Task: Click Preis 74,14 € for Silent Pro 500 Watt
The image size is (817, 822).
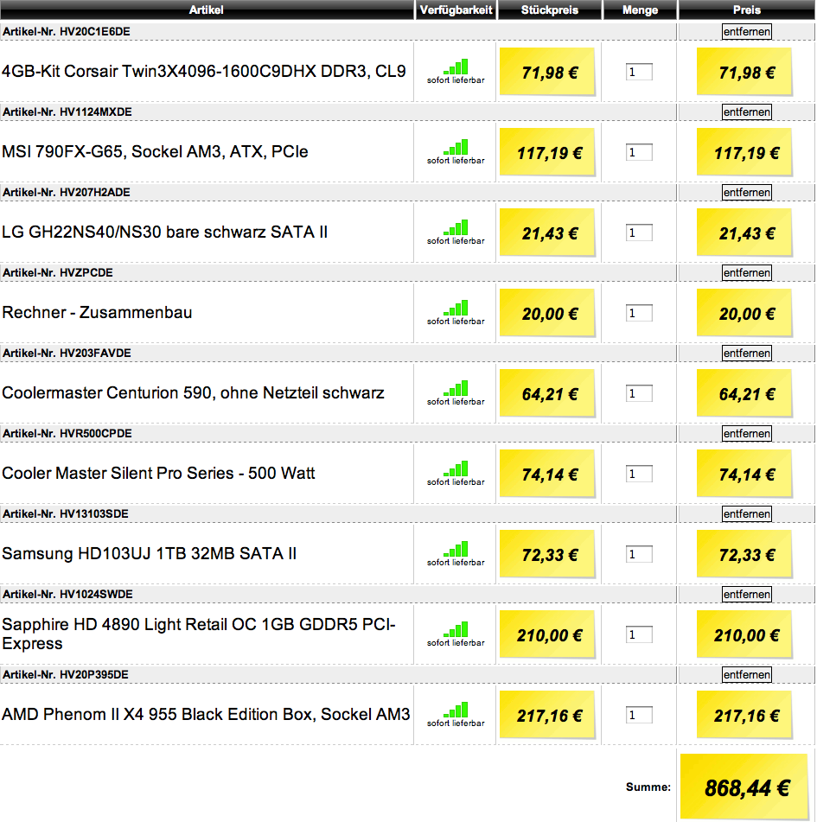Action: click(744, 474)
